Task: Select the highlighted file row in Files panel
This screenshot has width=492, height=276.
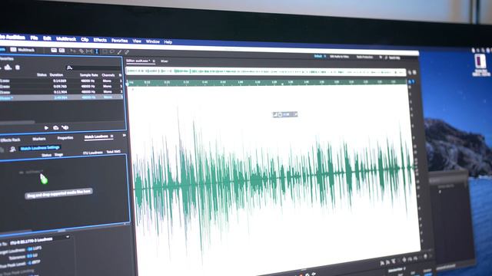Action: pyautogui.click(x=61, y=97)
